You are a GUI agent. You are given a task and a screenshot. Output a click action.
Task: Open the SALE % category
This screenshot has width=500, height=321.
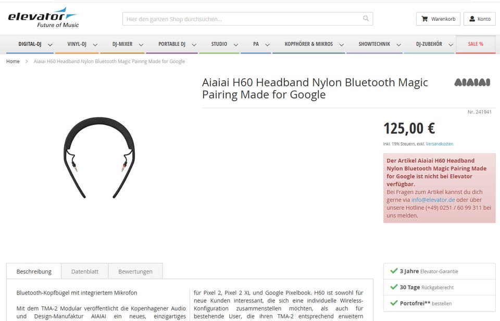pyautogui.click(x=476, y=44)
